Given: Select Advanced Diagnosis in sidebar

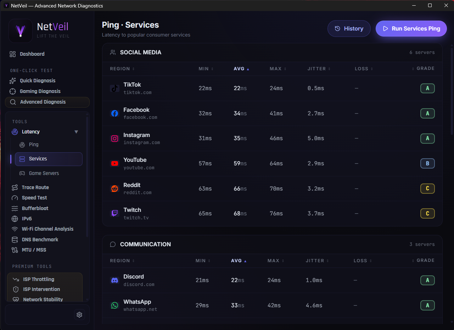Looking at the screenshot, I should (47, 102).
